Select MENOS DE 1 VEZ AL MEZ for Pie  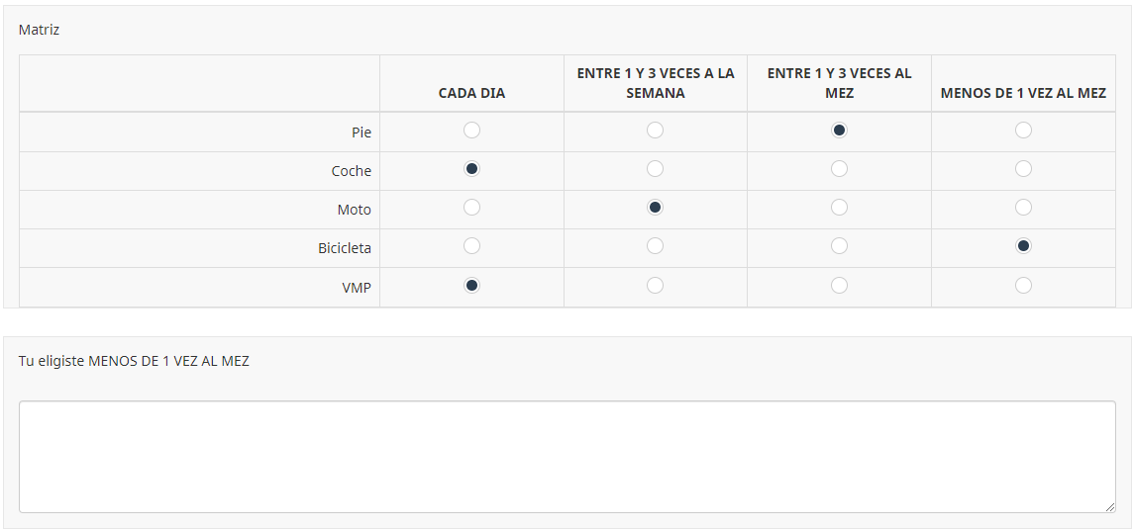click(1023, 131)
